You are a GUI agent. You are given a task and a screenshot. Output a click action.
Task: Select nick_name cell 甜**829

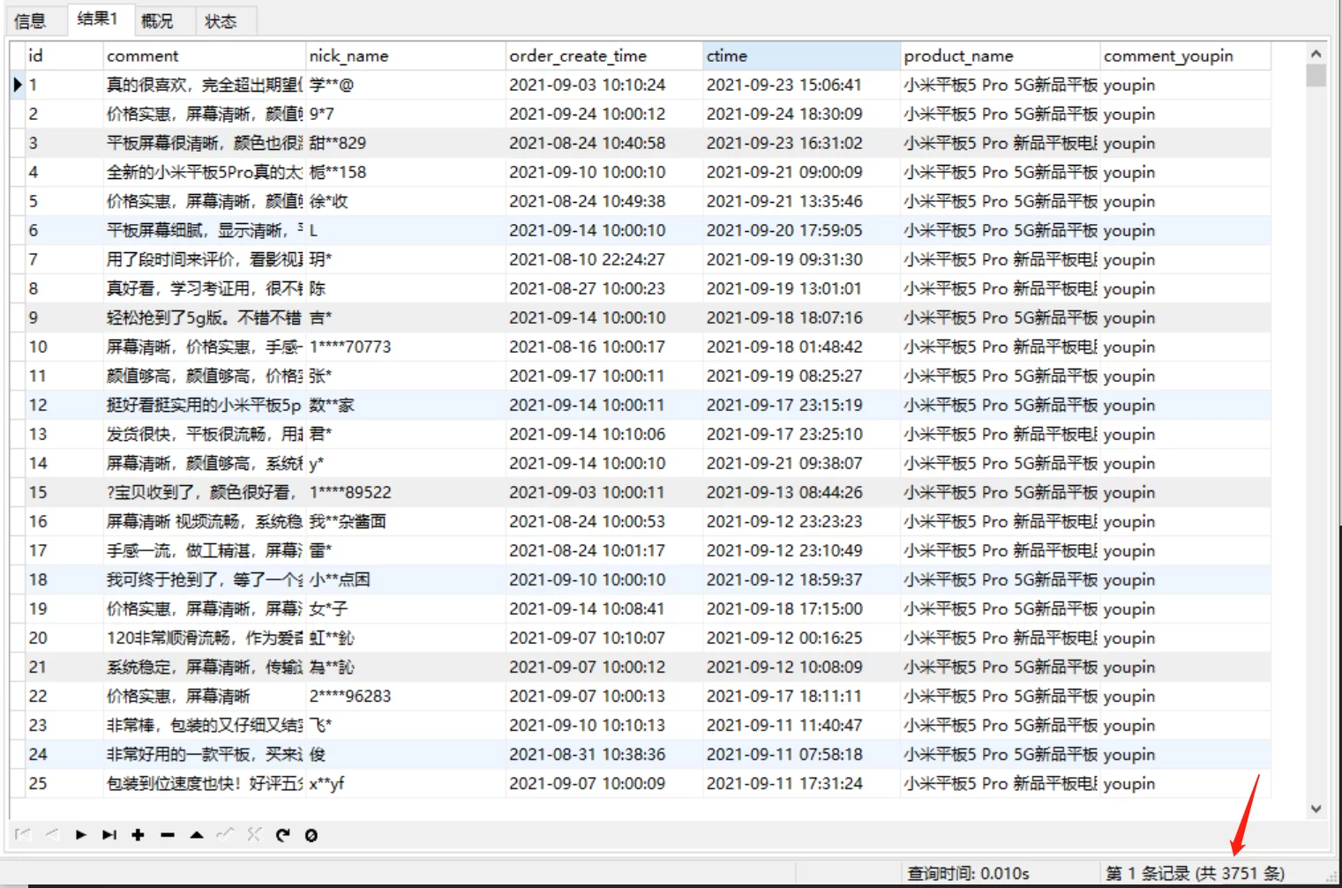click(406, 143)
